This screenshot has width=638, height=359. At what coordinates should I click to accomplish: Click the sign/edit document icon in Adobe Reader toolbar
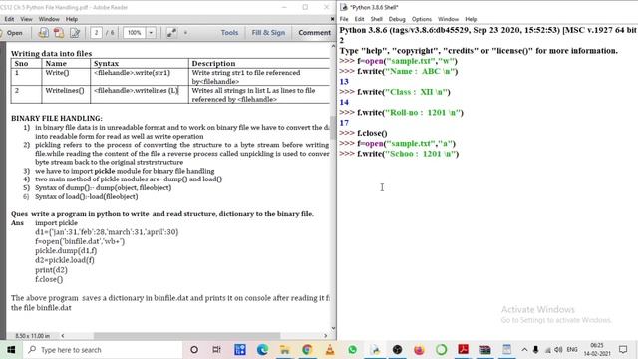click(x=75, y=33)
